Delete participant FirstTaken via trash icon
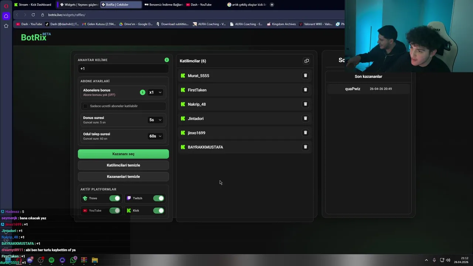This screenshot has width=473, height=266. pyautogui.click(x=305, y=90)
